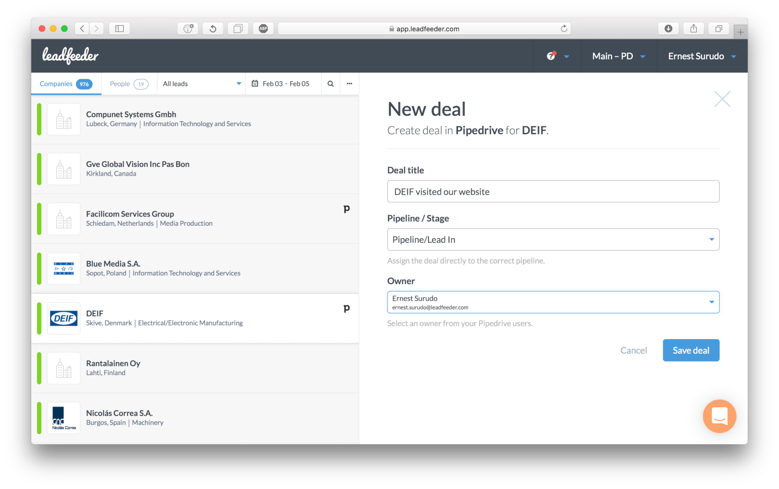Expand the All leads filter dropdown

(x=202, y=84)
